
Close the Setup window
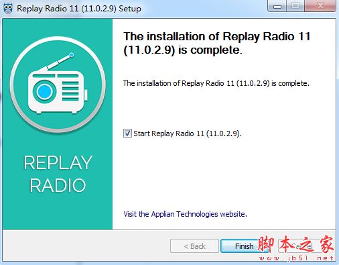pyautogui.click(x=320, y=6)
